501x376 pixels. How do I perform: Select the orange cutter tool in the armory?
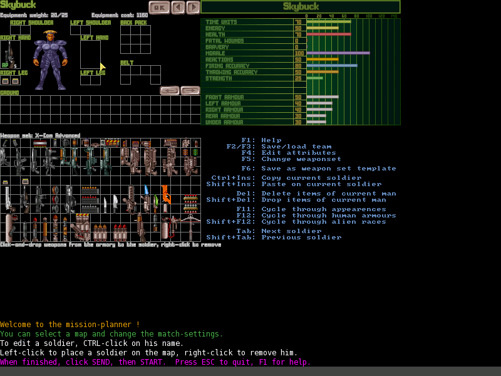tap(166, 194)
